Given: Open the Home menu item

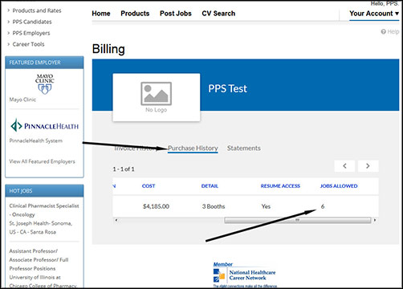Looking at the screenshot, I should point(101,14).
